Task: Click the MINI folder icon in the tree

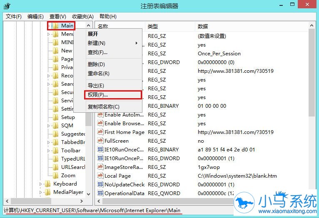Action: coord(55,42)
